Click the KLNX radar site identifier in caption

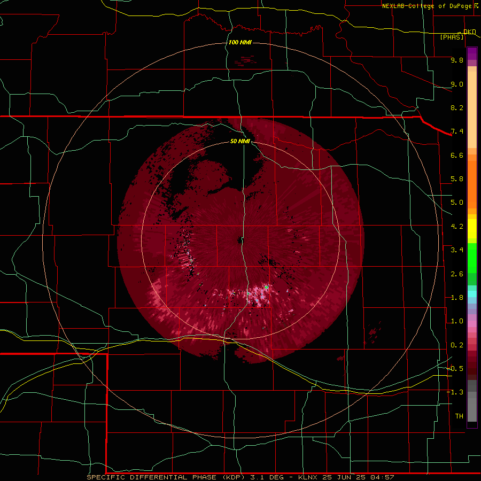click(308, 477)
